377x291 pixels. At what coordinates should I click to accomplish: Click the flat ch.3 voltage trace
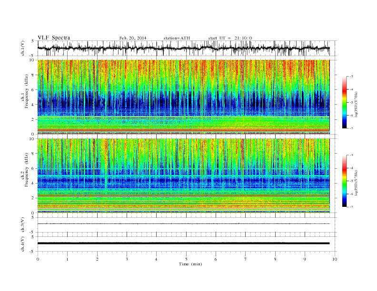tap(184, 224)
